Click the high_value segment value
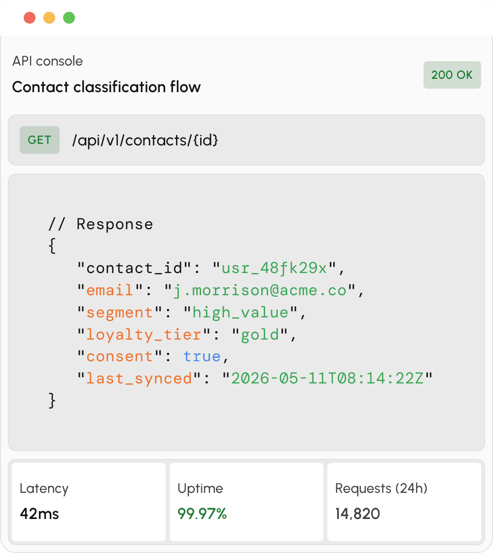493x553 pixels. tap(241, 313)
